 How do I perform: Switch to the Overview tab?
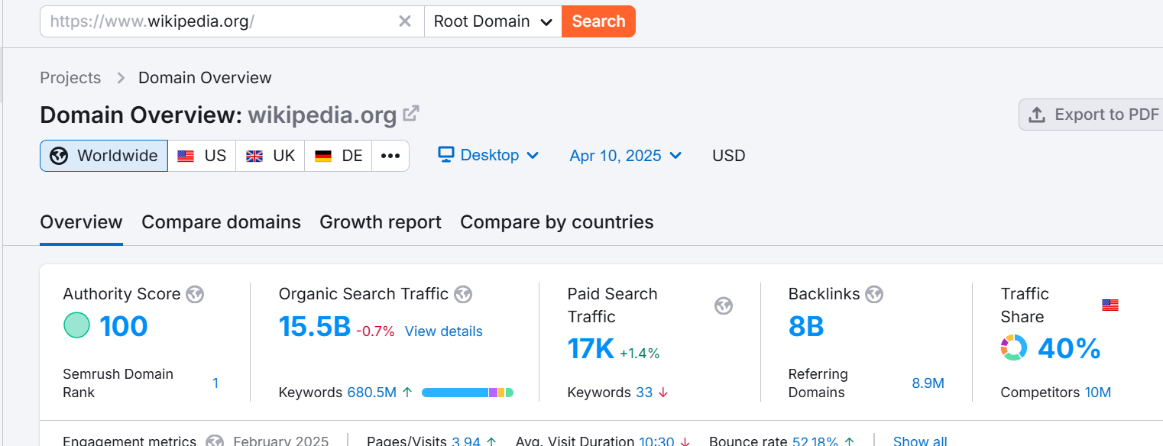pyautogui.click(x=81, y=222)
